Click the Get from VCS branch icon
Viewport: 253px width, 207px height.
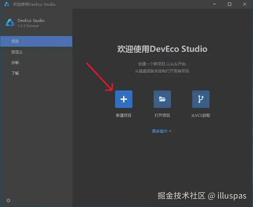[x=201, y=99]
